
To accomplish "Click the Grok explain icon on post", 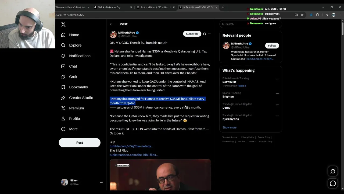I will [205, 34].
